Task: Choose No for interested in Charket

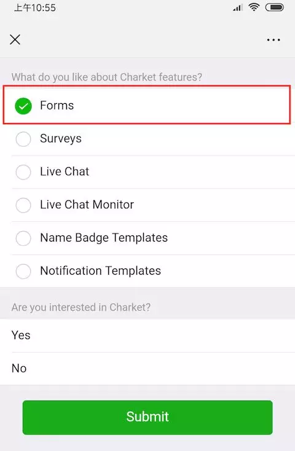Action: click(147, 369)
